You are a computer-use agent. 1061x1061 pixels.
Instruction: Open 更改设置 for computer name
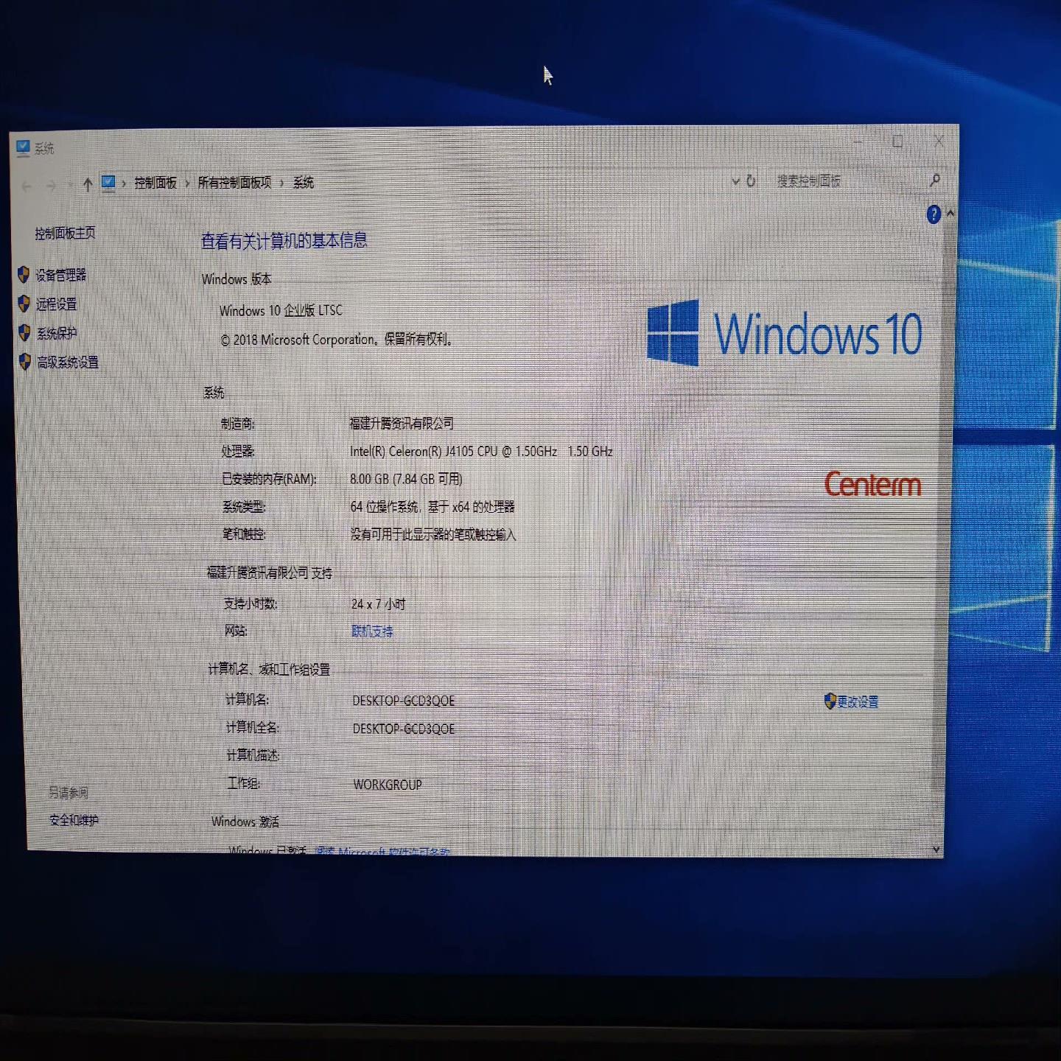(x=859, y=701)
